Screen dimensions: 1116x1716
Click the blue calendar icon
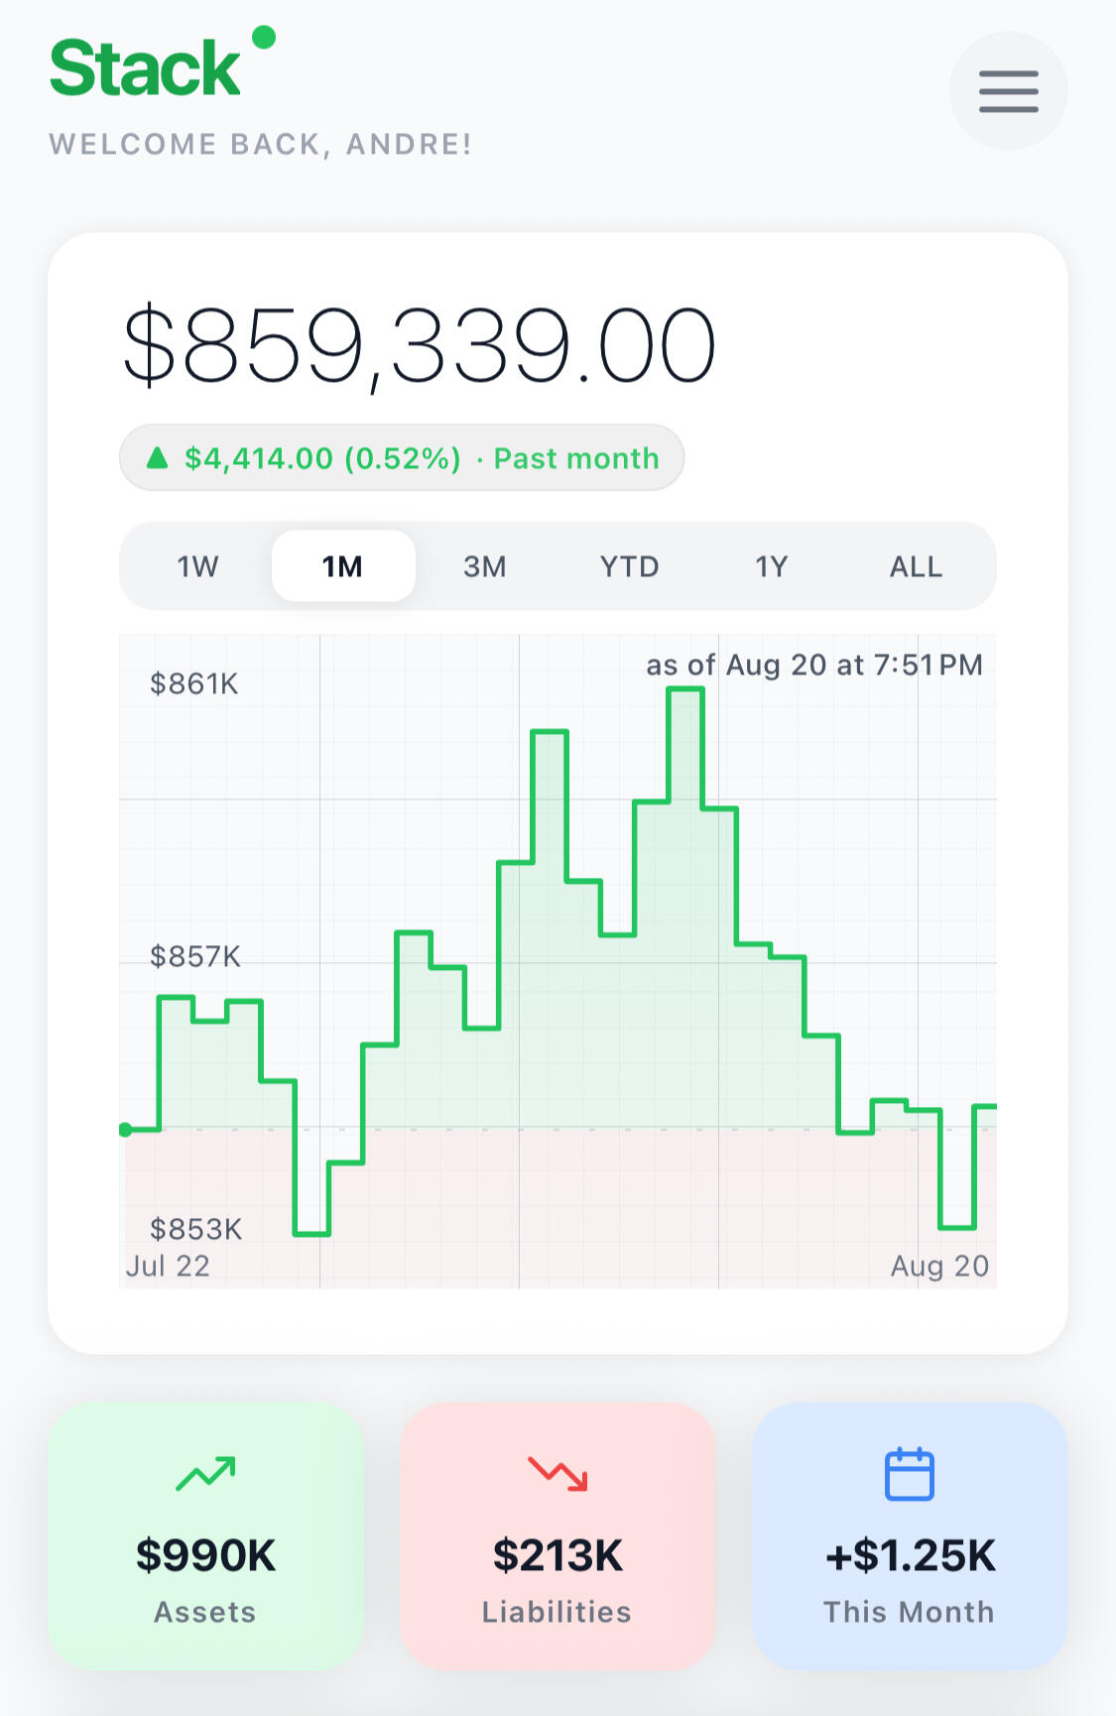pos(909,1474)
